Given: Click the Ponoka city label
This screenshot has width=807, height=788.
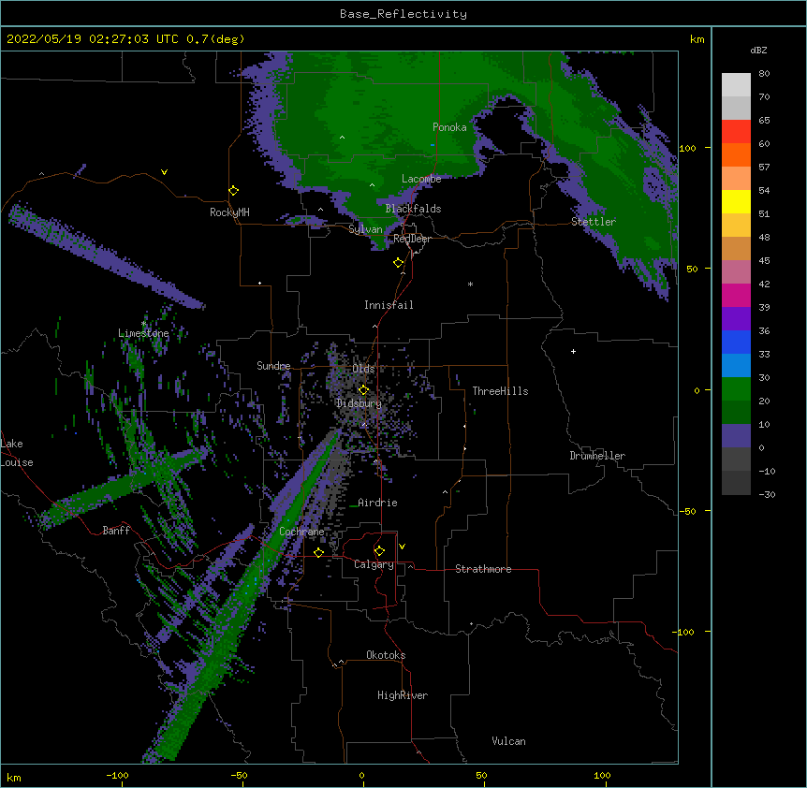Looking at the screenshot, I should coord(449,127).
